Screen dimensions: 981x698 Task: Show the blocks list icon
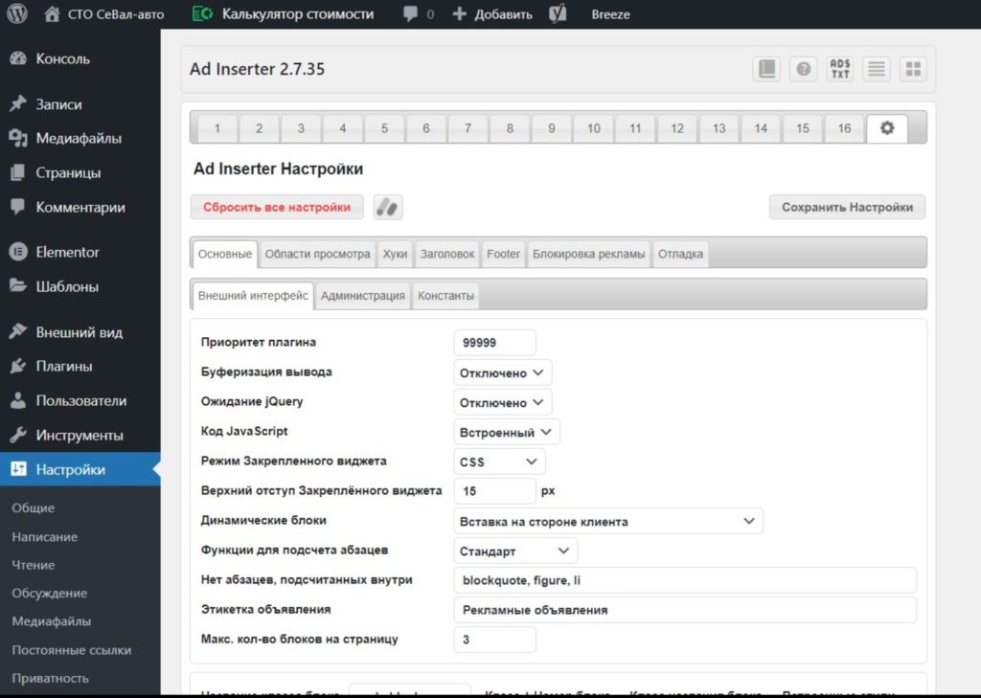877,69
